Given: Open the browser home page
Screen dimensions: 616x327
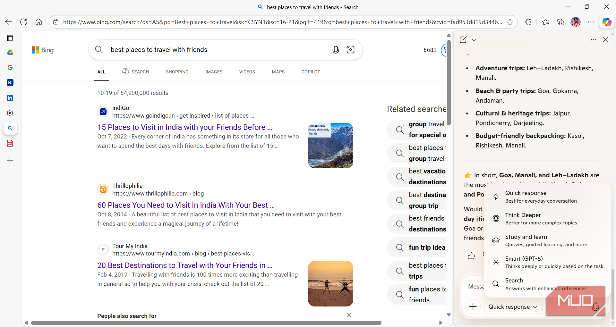Looking at the screenshot, I should pos(38,22).
